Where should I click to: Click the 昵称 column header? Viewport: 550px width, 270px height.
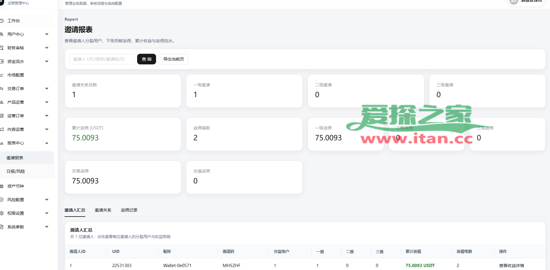[167, 251]
